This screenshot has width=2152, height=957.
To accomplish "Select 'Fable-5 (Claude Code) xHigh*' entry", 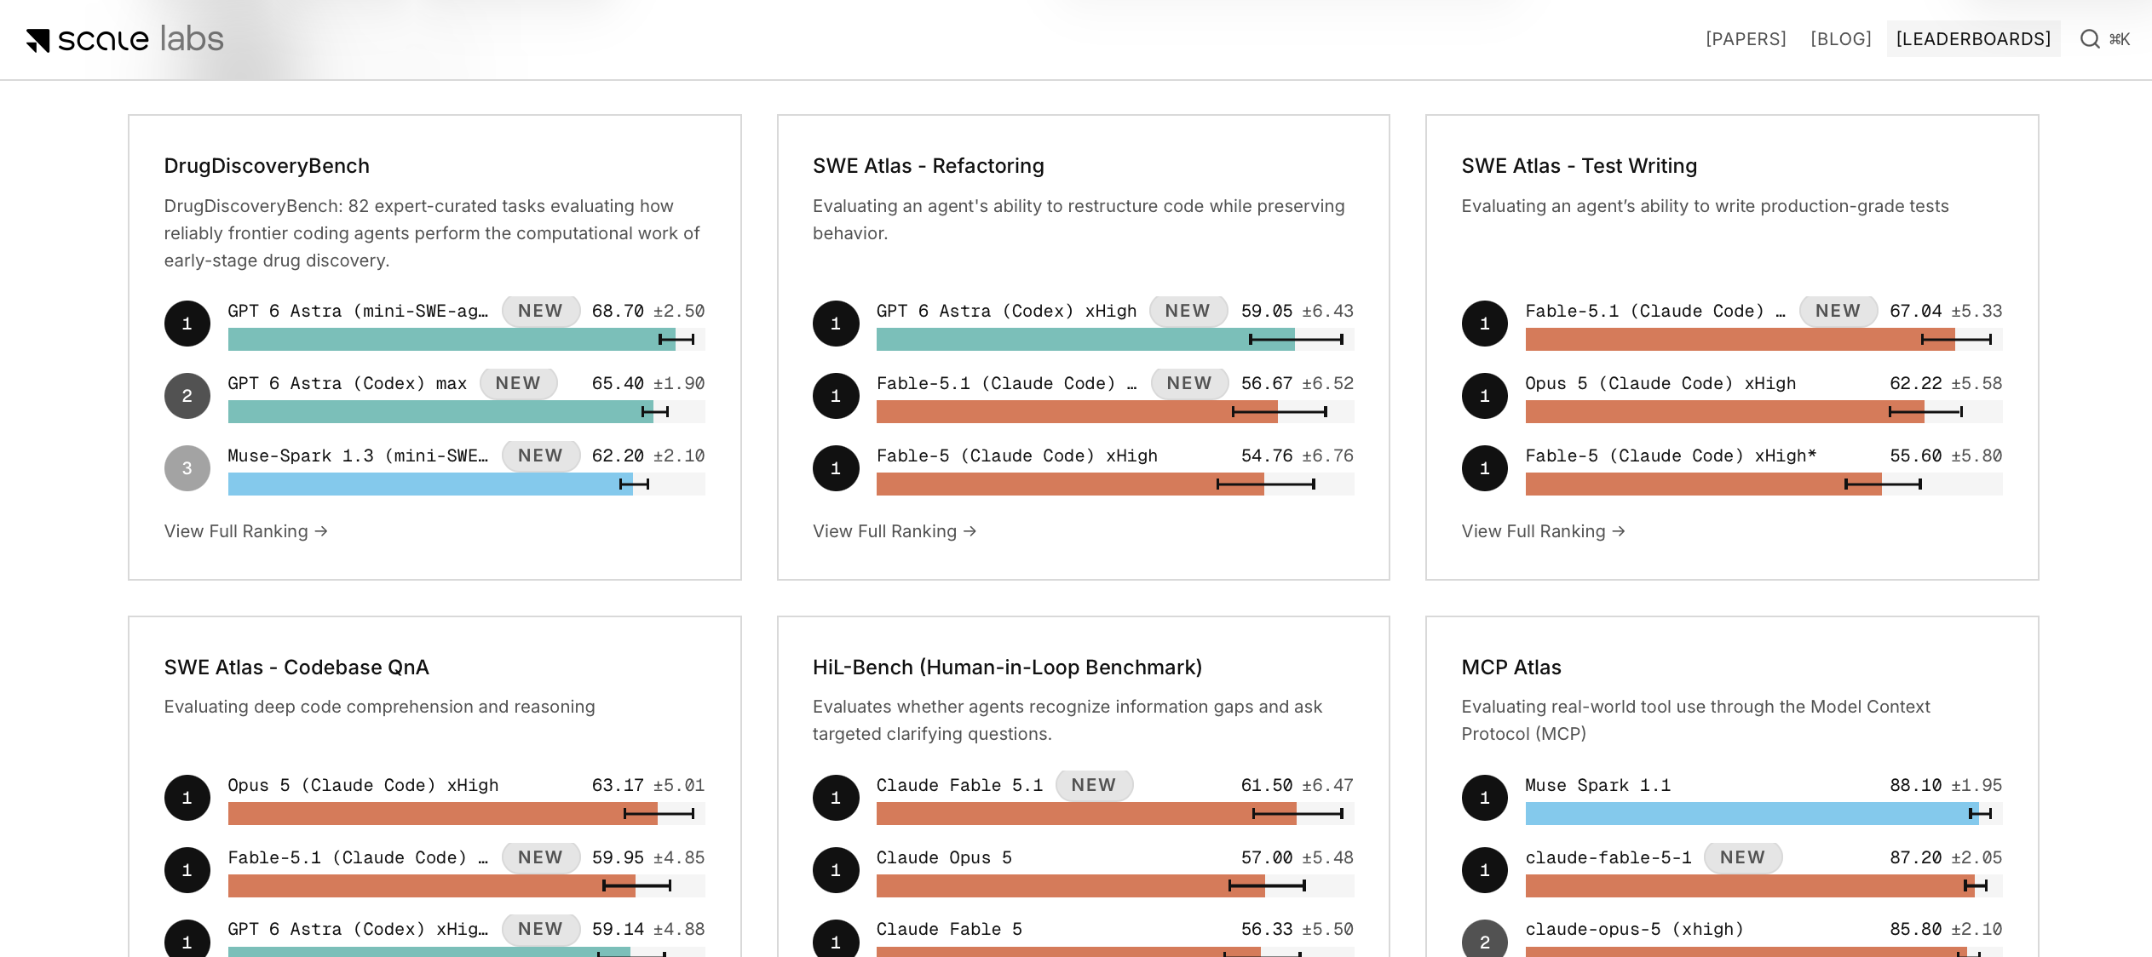I will pos(1671,456).
